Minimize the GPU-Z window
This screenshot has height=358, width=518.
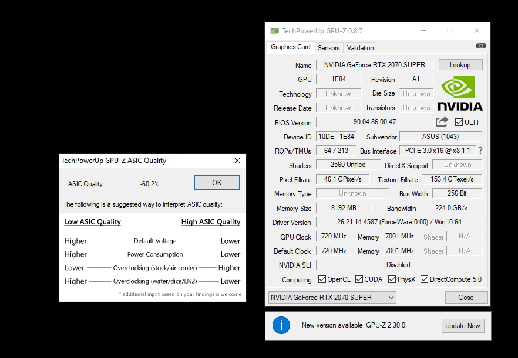[x=423, y=30]
